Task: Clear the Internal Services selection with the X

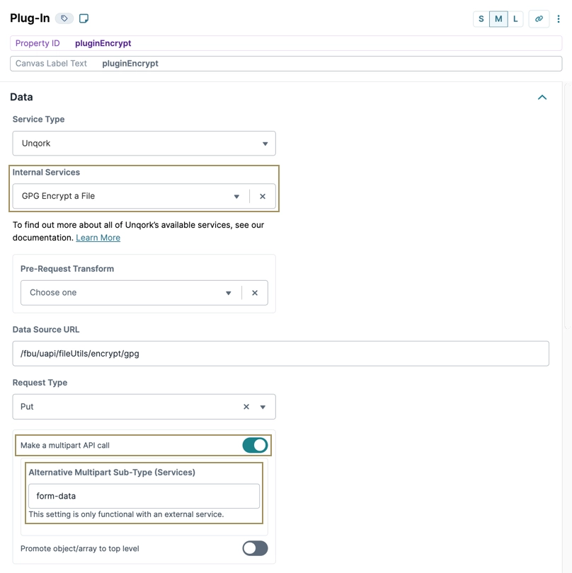Action: 263,196
